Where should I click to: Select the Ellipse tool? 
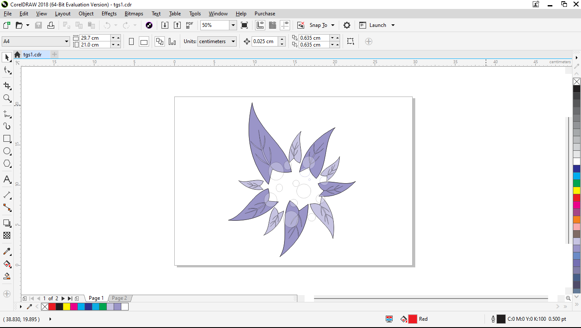7,151
